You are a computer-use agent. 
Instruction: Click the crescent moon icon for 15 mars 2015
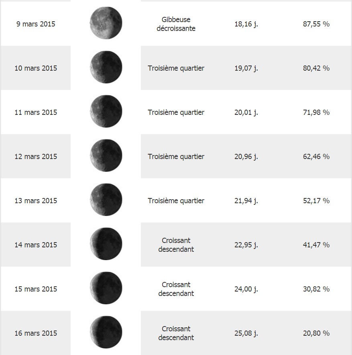click(106, 288)
